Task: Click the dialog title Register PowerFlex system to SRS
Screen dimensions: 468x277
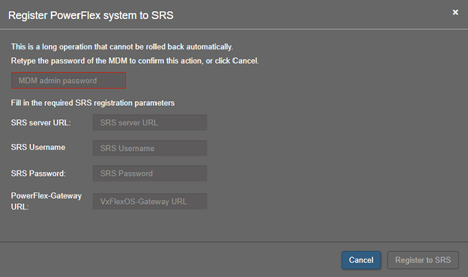Action: (x=91, y=15)
